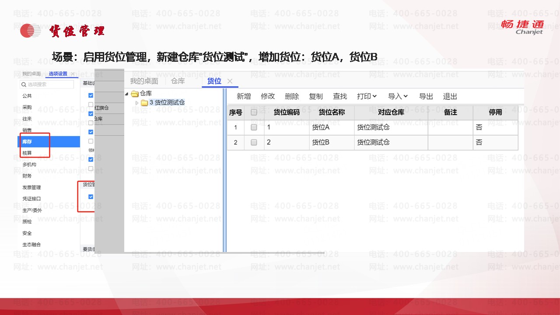This screenshot has height=315, width=560.
Task: Click the 删除 toolbar button
Action: click(x=292, y=96)
